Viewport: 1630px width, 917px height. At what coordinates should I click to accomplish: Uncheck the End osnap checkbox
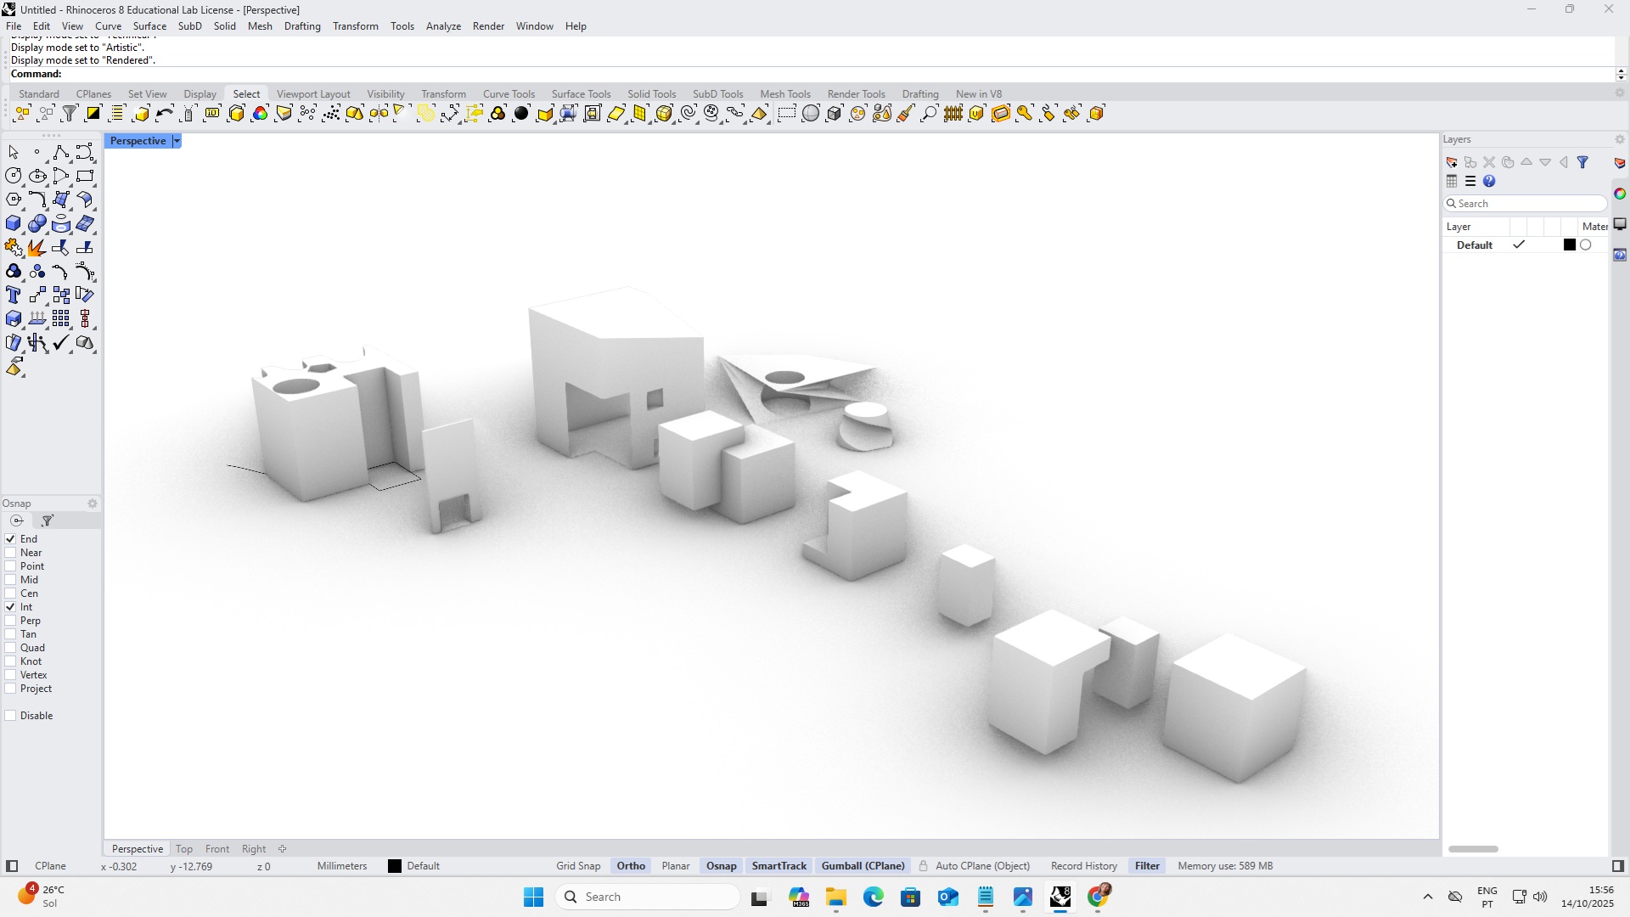pos(11,539)
